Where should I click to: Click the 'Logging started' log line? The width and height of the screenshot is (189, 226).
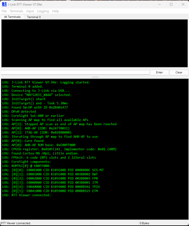coord(46,82)
